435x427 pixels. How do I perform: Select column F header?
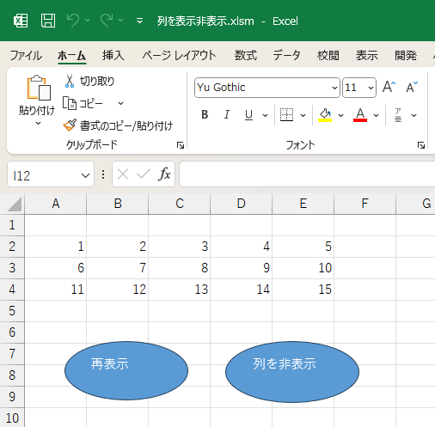coord(365,204)
